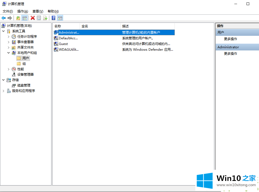Maximize the 计算机管理 window
This screenshot has width=259, height=192.
point(248,4)
